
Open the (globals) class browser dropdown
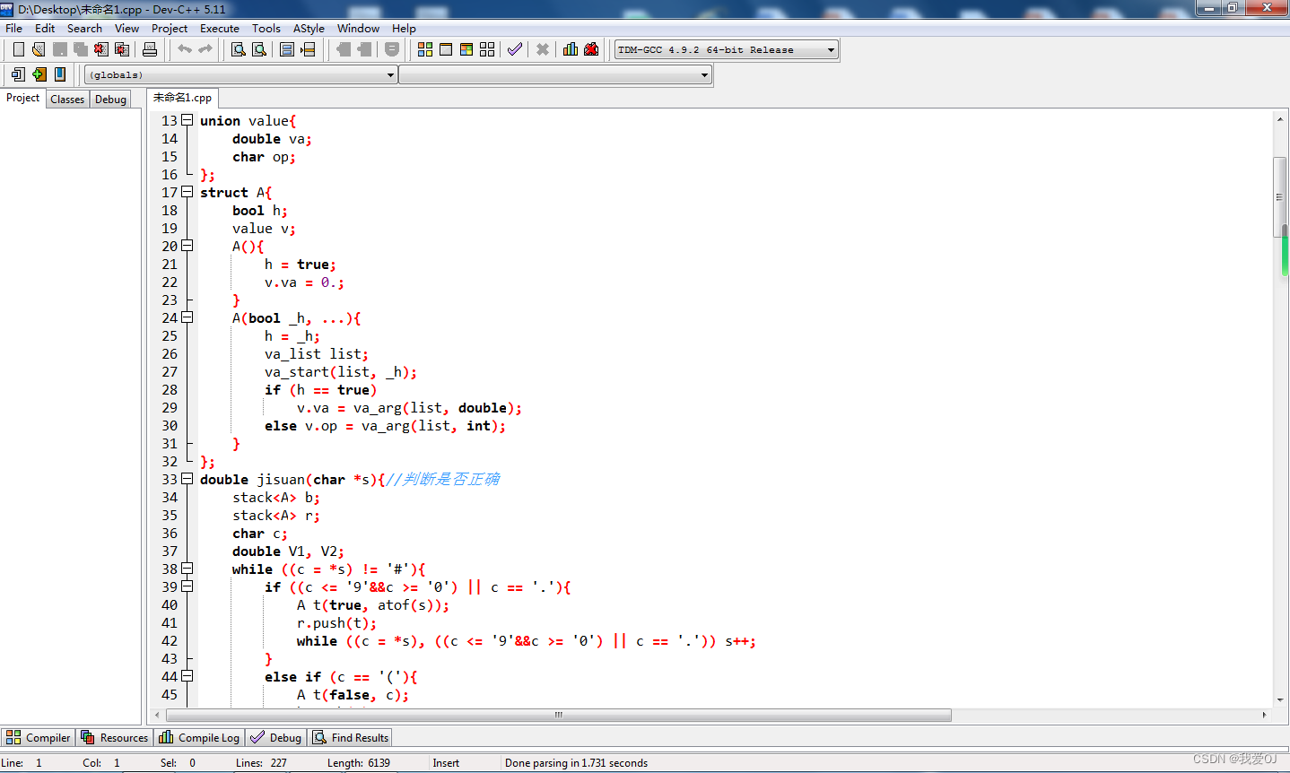(x=241, y=74)
